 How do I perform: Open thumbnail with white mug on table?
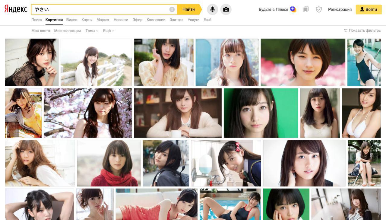click(x=178, y=113)
